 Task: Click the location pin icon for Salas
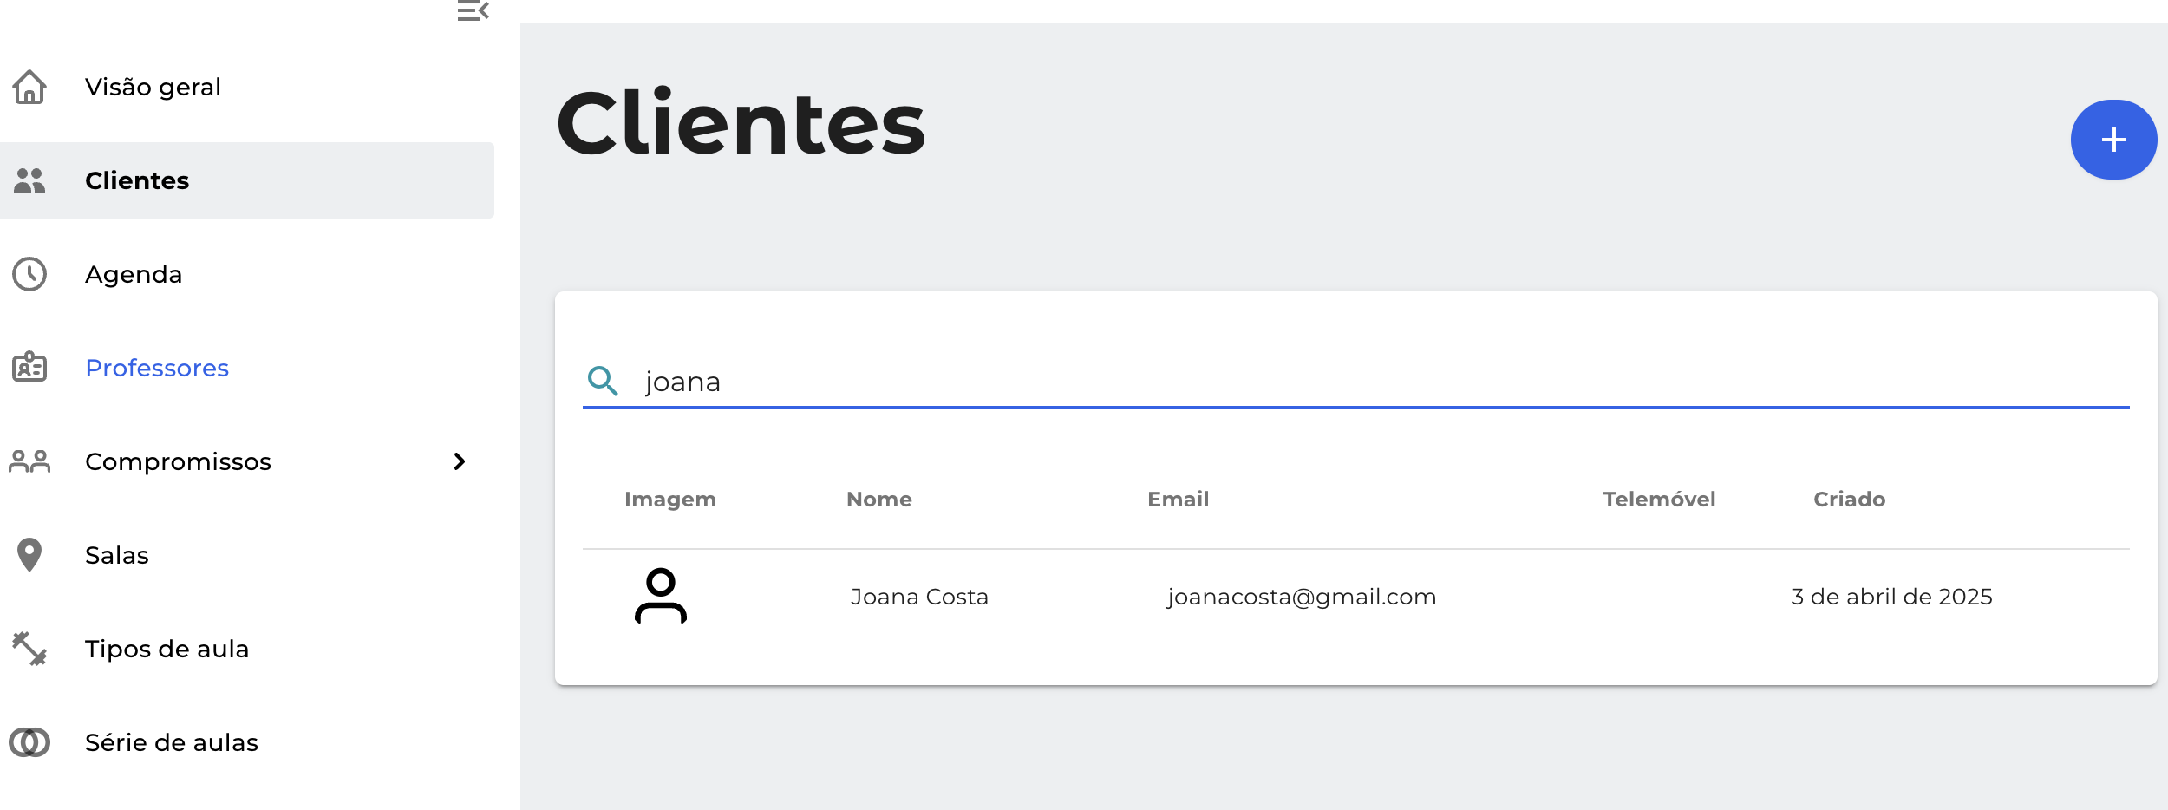click(x=29, y=555)
